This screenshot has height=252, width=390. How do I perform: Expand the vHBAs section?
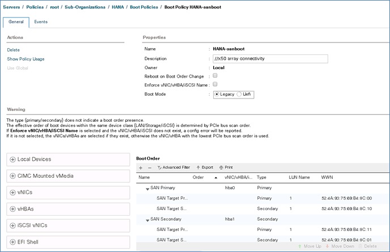coord(68,209)
